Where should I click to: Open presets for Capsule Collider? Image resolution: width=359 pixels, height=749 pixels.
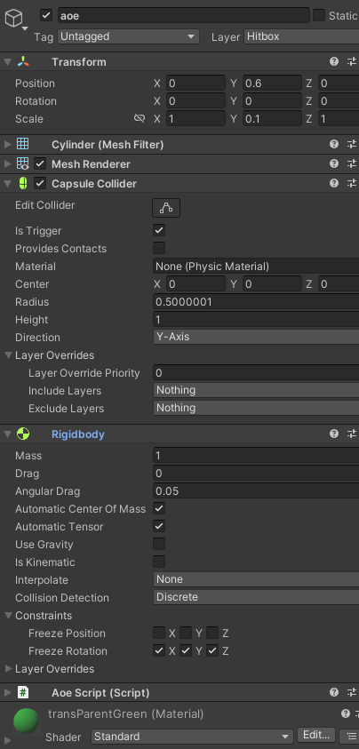[352, 183]
